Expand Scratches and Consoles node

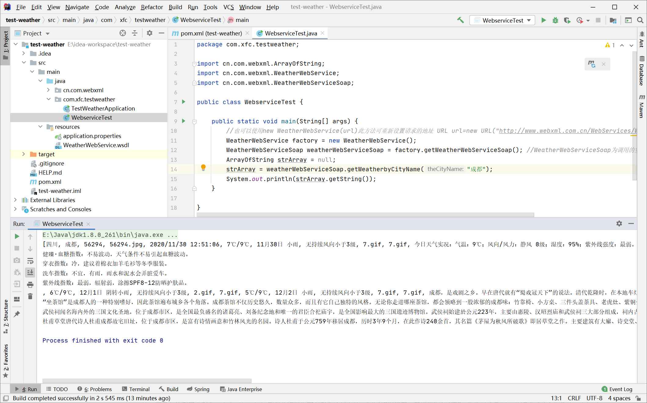16,209
